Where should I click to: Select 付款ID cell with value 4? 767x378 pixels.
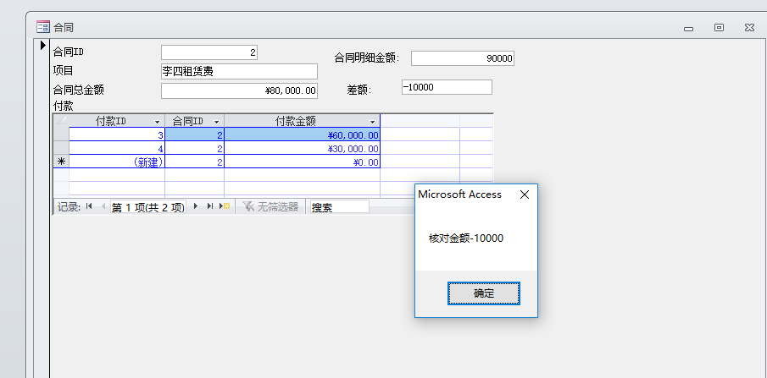point(116,148)
